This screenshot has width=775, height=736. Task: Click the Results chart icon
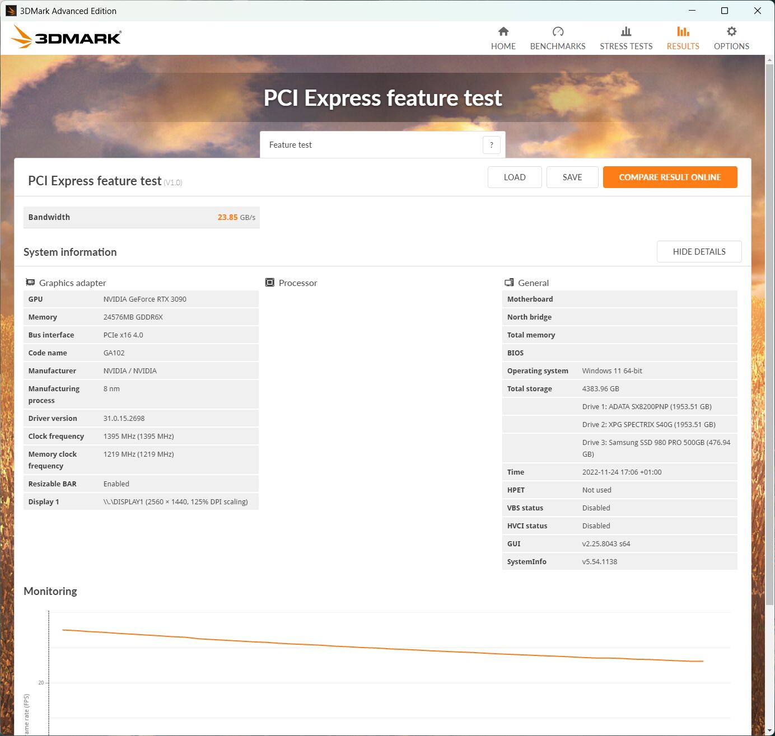tap(683, 31)
